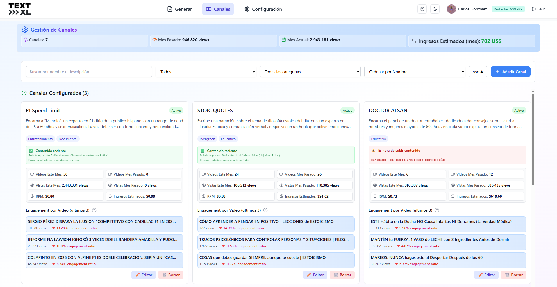This screenshot has width=557, height=287.
Task: Open the Configuración tab
Action: tap(263, 9)
